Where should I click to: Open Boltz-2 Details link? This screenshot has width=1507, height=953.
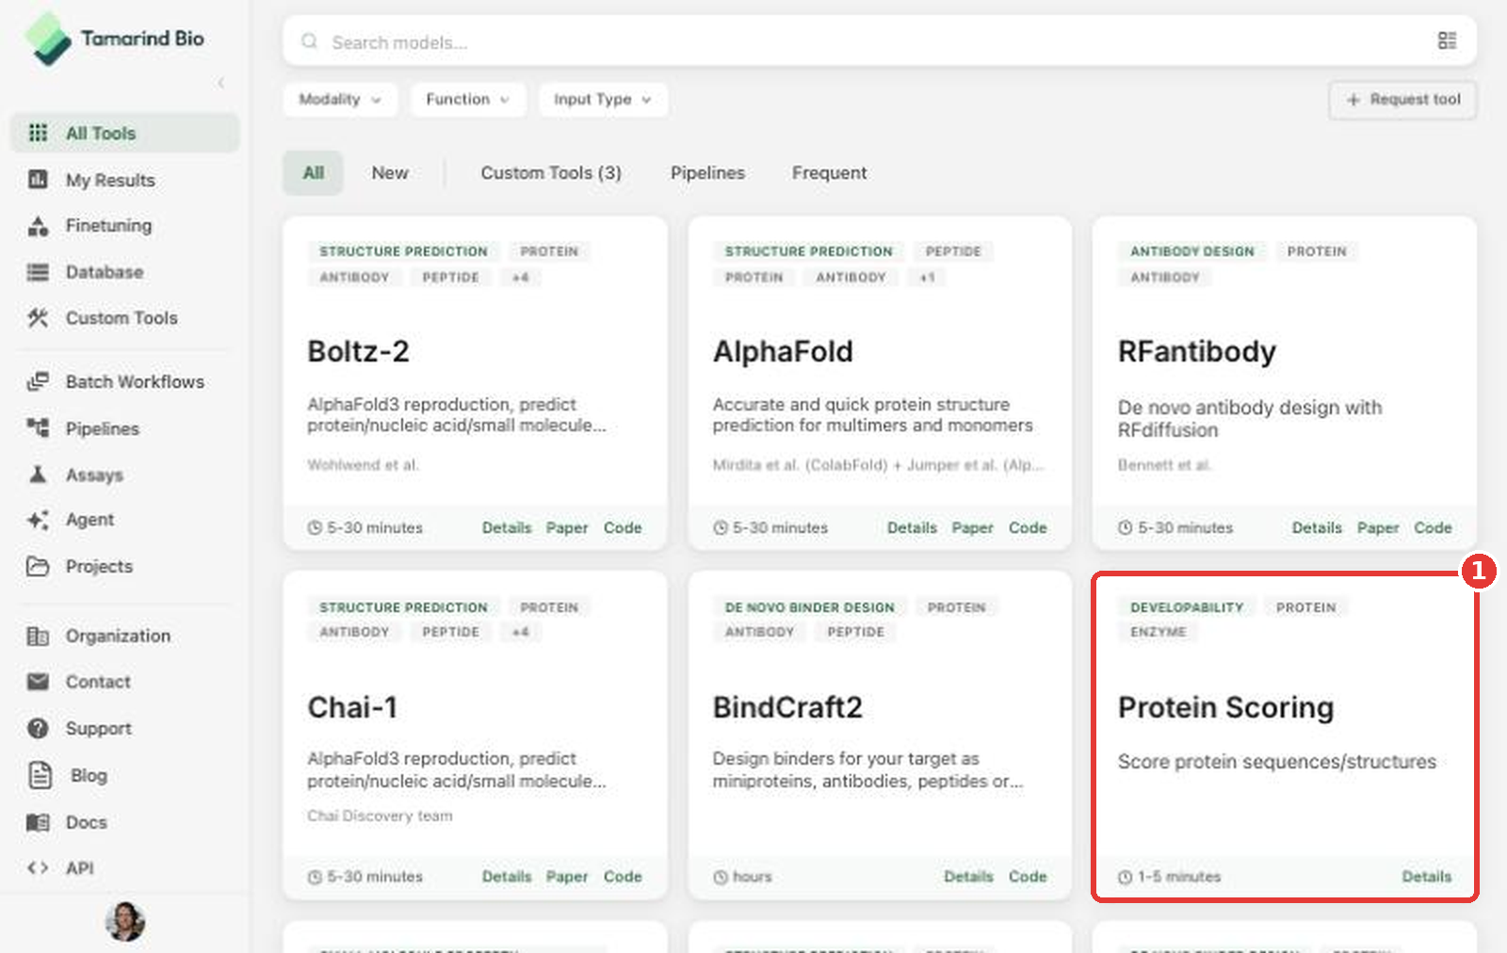point(507,528)
